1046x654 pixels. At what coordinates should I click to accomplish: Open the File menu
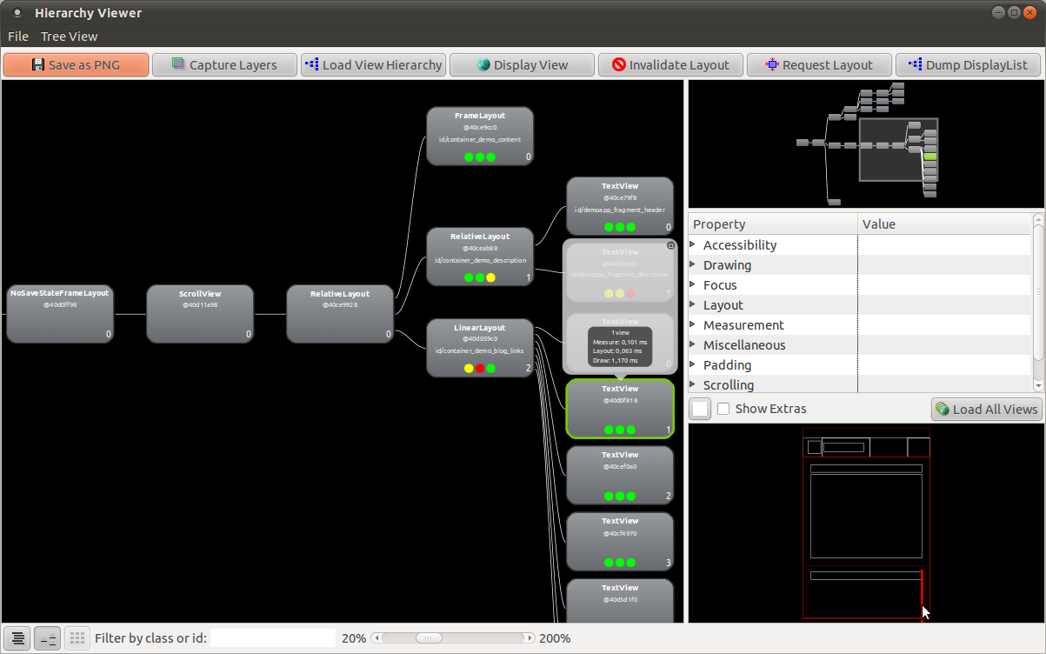(x=18, y=37)
